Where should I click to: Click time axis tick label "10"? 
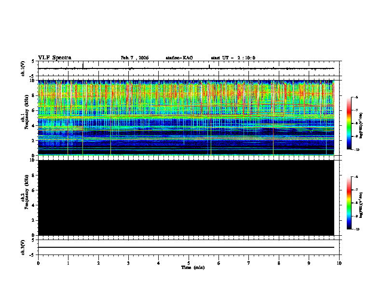339,263
